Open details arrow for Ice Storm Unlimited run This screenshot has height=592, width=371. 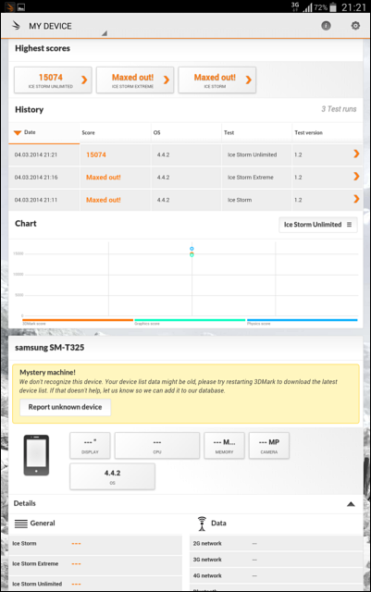click(x=356, y=154)
